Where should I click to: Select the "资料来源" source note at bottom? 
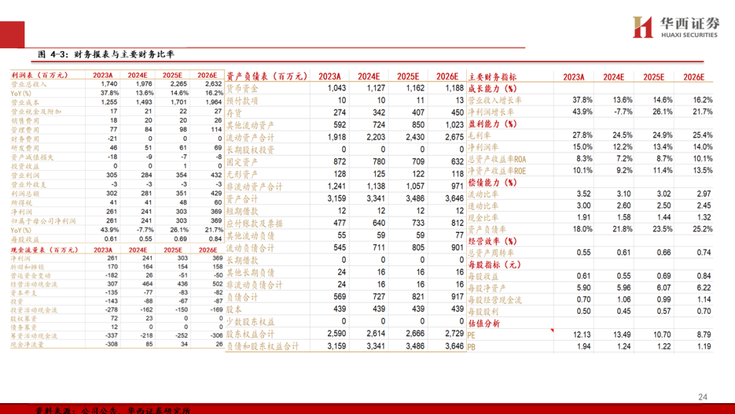pyautogui.click(x=112, y=410)
